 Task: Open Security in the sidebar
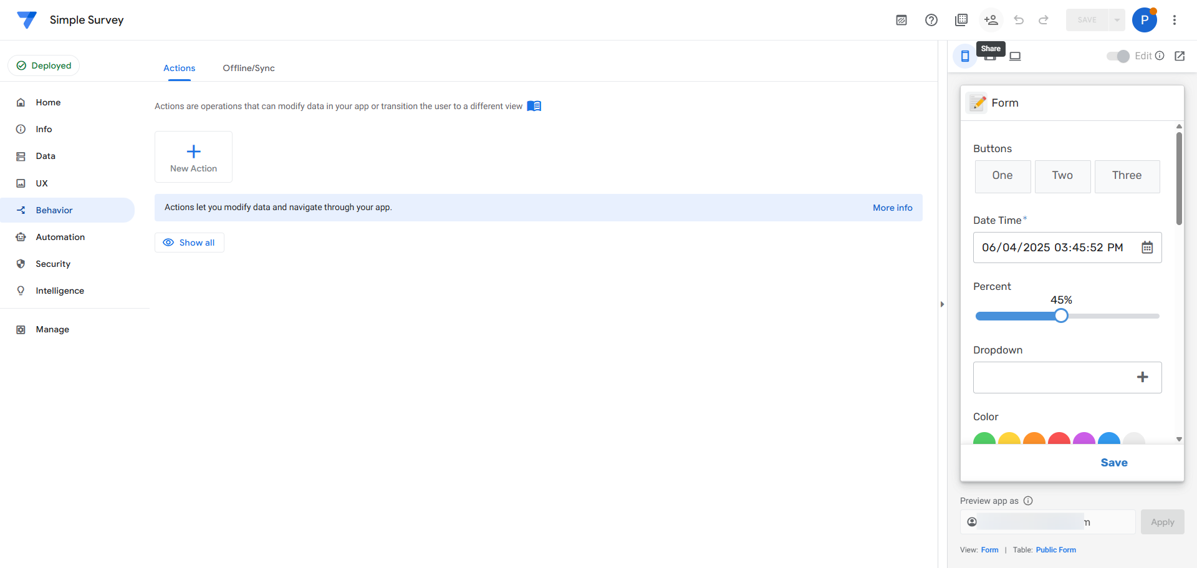tap(67, 264)
